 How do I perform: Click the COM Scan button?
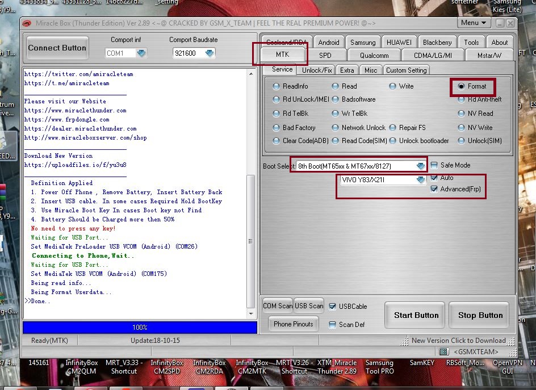click(278, 306)
